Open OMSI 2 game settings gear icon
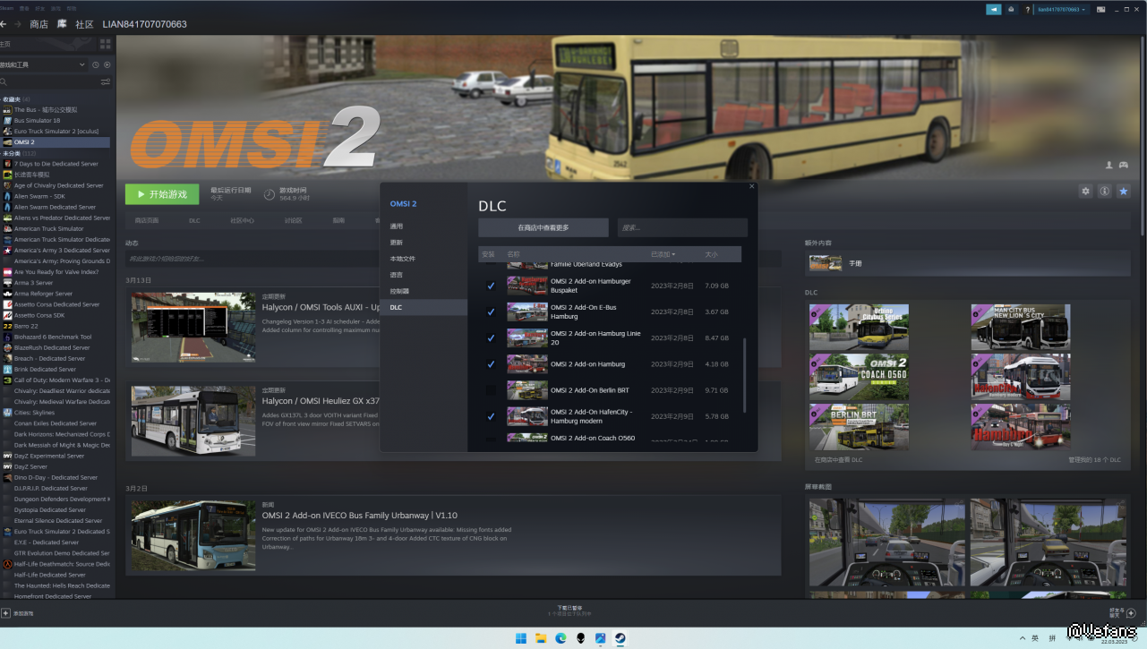1147x649 pixels. point(1086,191)
